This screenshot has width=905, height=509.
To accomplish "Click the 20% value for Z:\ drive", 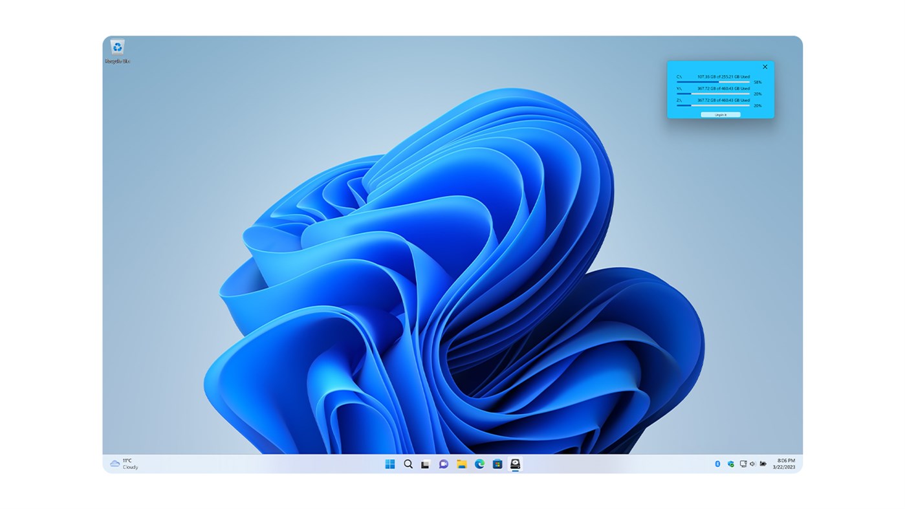I will [x=758, y=105].
